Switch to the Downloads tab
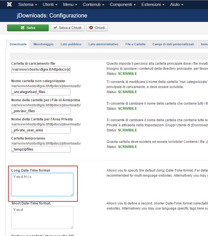Screen dimensions: 208x236 click(x=18, y=44)
